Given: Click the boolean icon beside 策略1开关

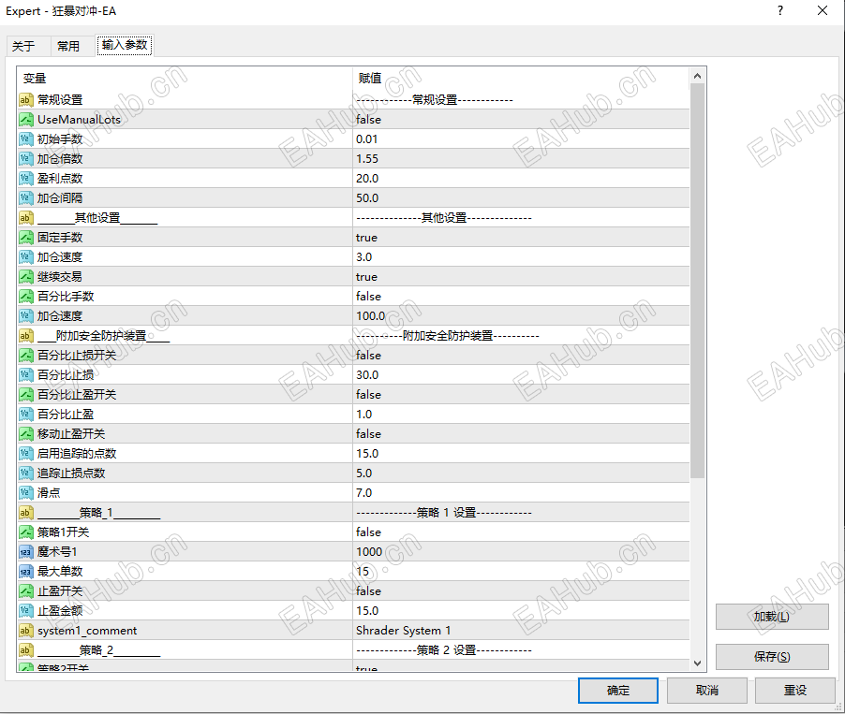Looking at the screenshot, I should pyautogui.click(x=26, y=532).
